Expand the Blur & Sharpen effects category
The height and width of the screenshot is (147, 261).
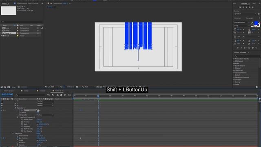tap(234, 66)
